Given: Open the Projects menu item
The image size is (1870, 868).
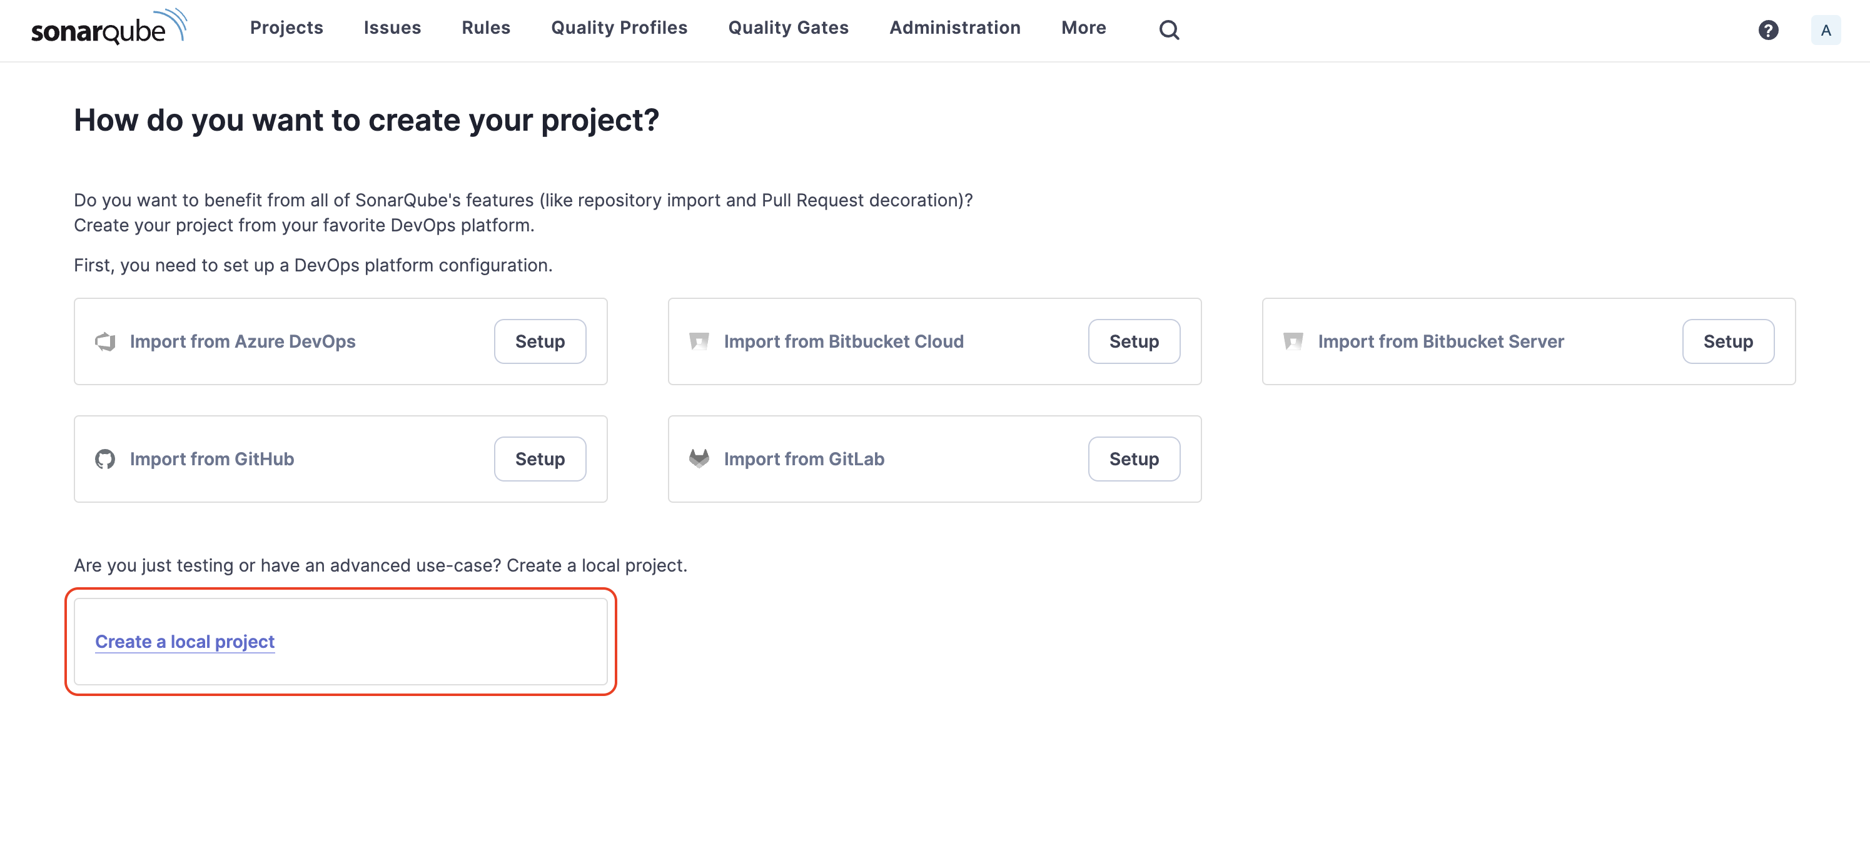Looking at the screenshot, I should click(286, 28).
